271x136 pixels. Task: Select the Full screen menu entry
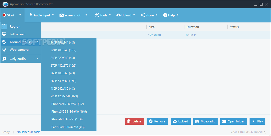[x=21, y=34]
